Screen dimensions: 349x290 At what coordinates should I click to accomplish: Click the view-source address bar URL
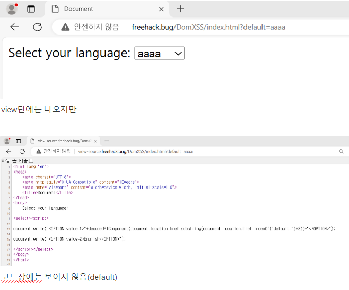tap(135, 151)
